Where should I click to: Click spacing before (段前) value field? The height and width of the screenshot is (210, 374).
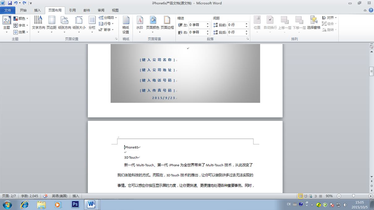pyautogui.click(x=236, y=25)
